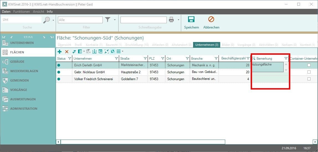The height and width of the screenshot is (152, 318).
Task: Click the refresh arrows icon in grid toolbar
Action: 112,51
